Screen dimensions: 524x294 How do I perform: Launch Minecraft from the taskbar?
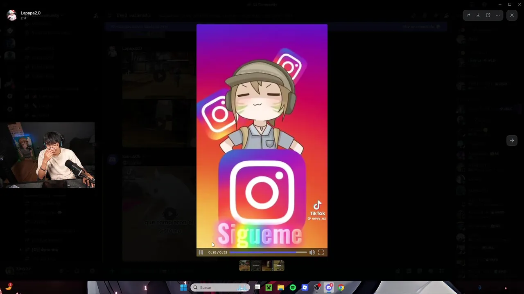269,287
